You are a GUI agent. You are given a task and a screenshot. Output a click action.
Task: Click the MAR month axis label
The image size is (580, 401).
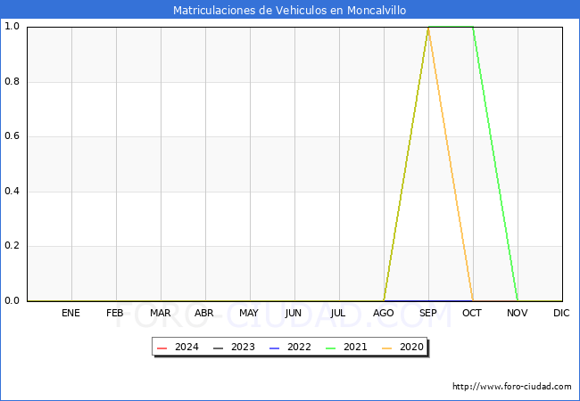pos(160,313)
